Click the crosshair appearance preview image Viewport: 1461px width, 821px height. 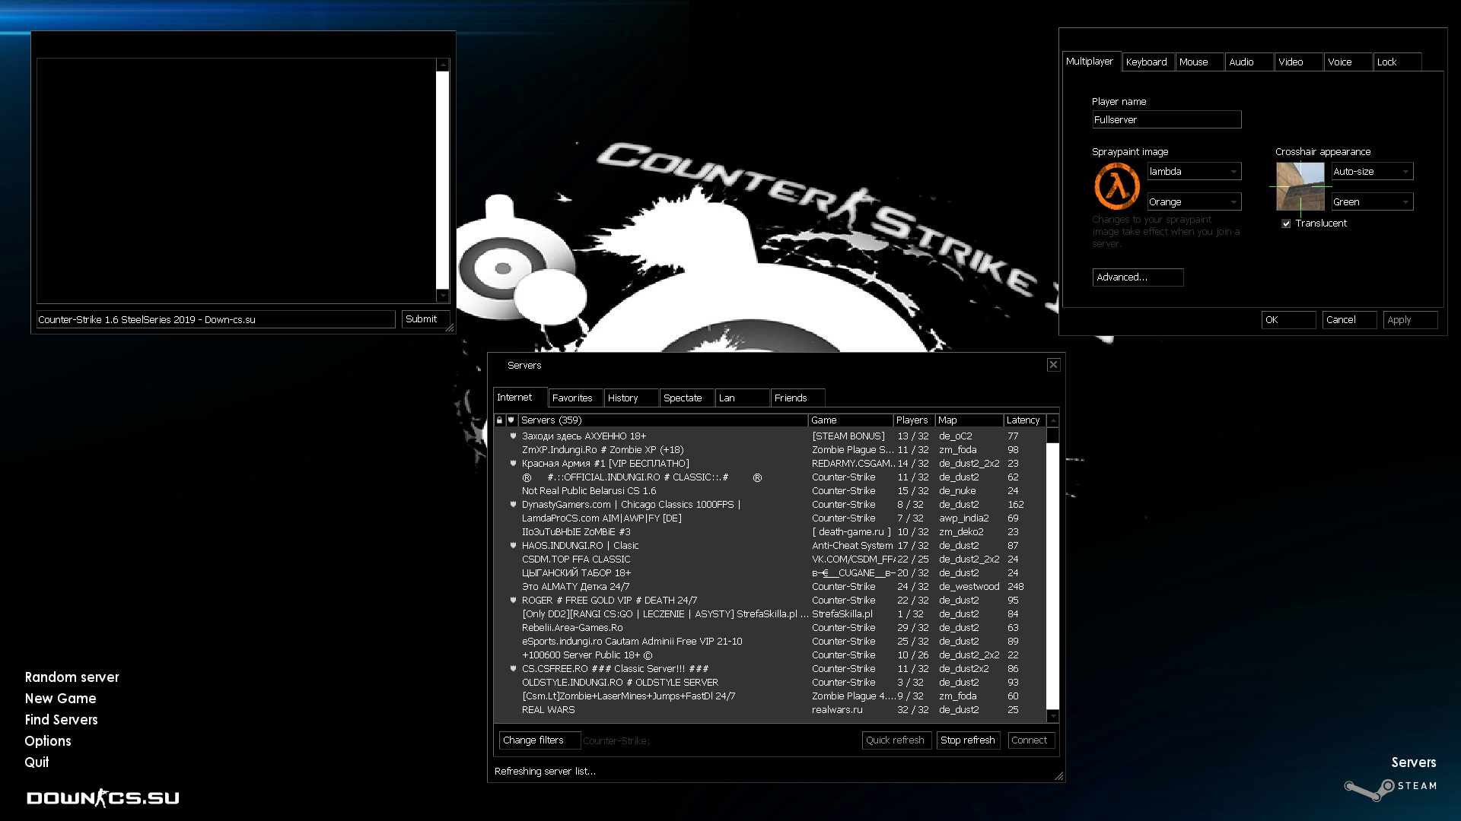click(x=1300, y=185)
